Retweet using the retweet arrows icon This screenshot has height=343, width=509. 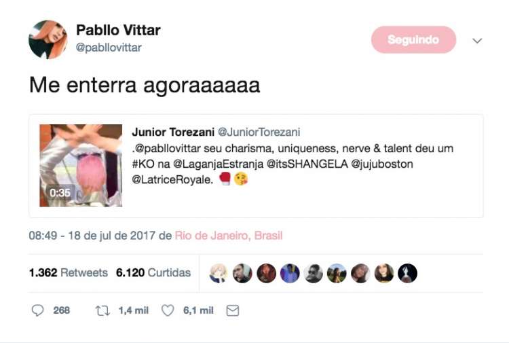pyautogui.click(x=102, y=311)
